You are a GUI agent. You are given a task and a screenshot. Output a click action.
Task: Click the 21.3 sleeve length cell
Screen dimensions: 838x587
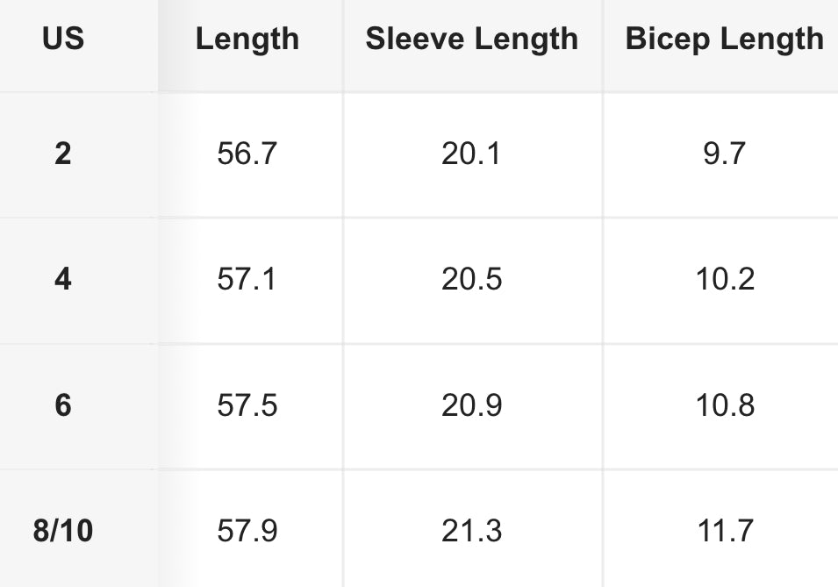[472, 531]
